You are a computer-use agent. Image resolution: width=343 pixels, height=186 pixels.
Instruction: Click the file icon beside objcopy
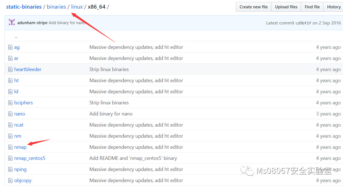pos(11,180)
